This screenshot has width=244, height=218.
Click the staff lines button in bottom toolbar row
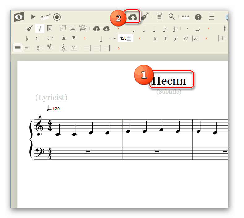(18, 48)
